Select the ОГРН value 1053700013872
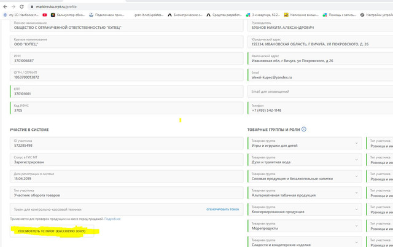This screenshot has height=247, width=393. coord(26,77)
